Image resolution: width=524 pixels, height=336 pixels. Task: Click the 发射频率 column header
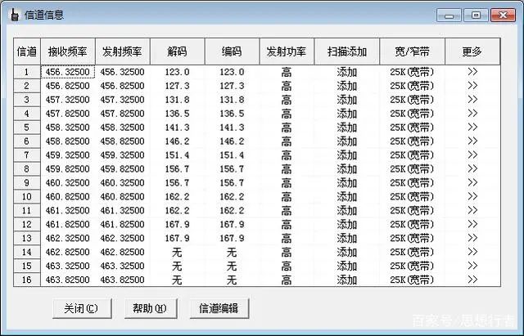pyautogui.click(x=123, y=52)
